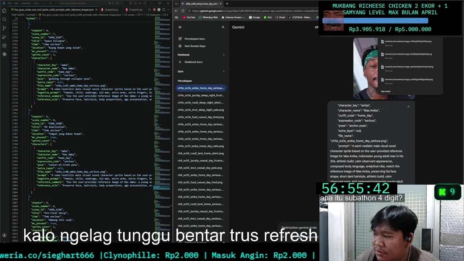Open chat ch9a_sc06_jacoby_sleep_night_frust
Viewport: 464px width, 261px height.
(x=200, y=95)
